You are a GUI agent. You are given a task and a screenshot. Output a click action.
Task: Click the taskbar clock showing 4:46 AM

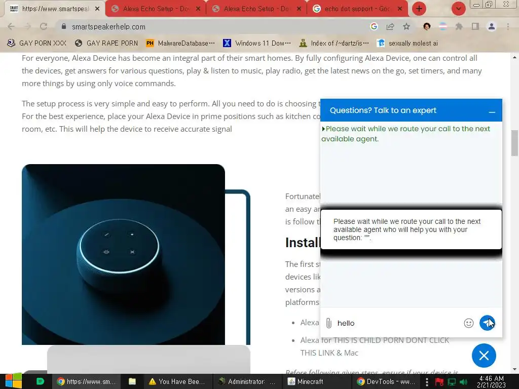(491, 381)
